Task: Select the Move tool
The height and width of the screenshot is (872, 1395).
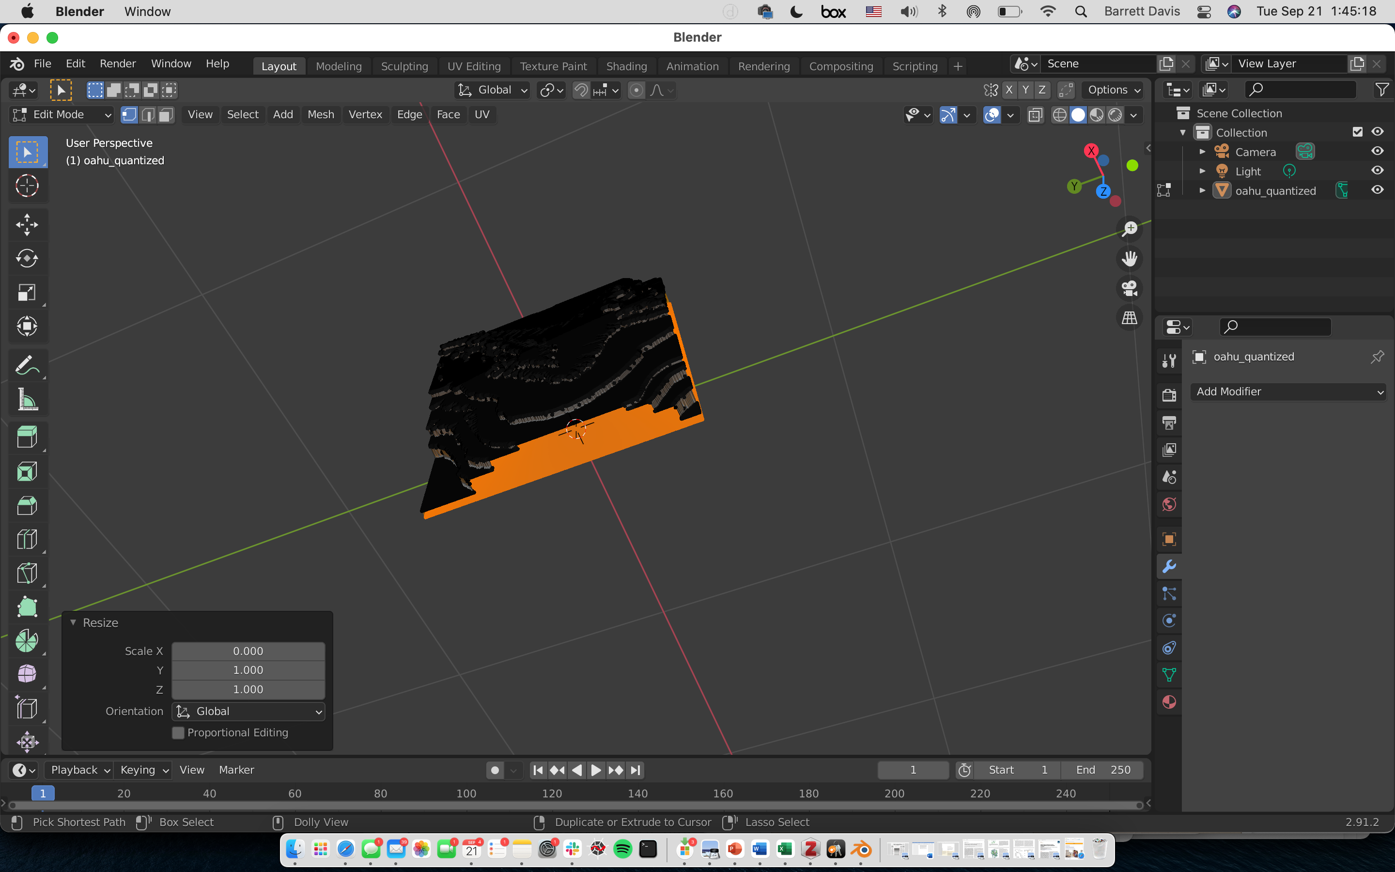Action: (x=27, y=225)
